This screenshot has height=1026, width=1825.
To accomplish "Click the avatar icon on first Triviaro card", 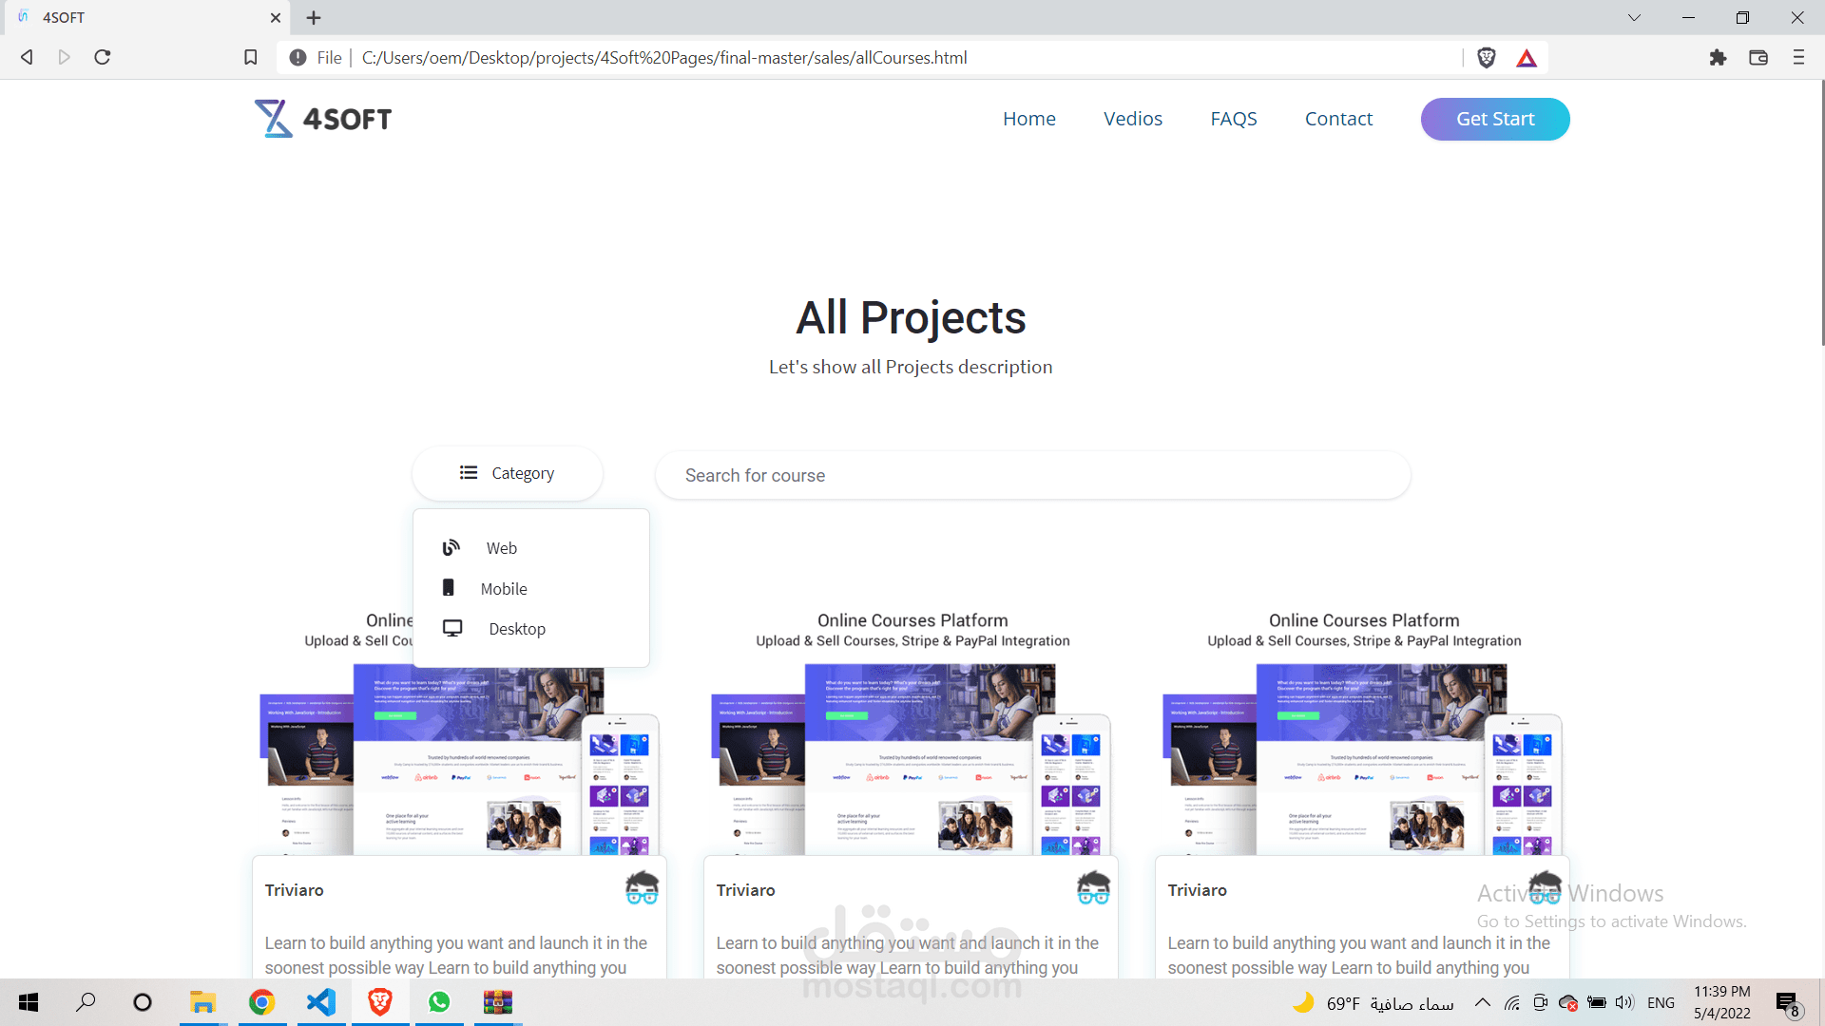I will point(642,888).
